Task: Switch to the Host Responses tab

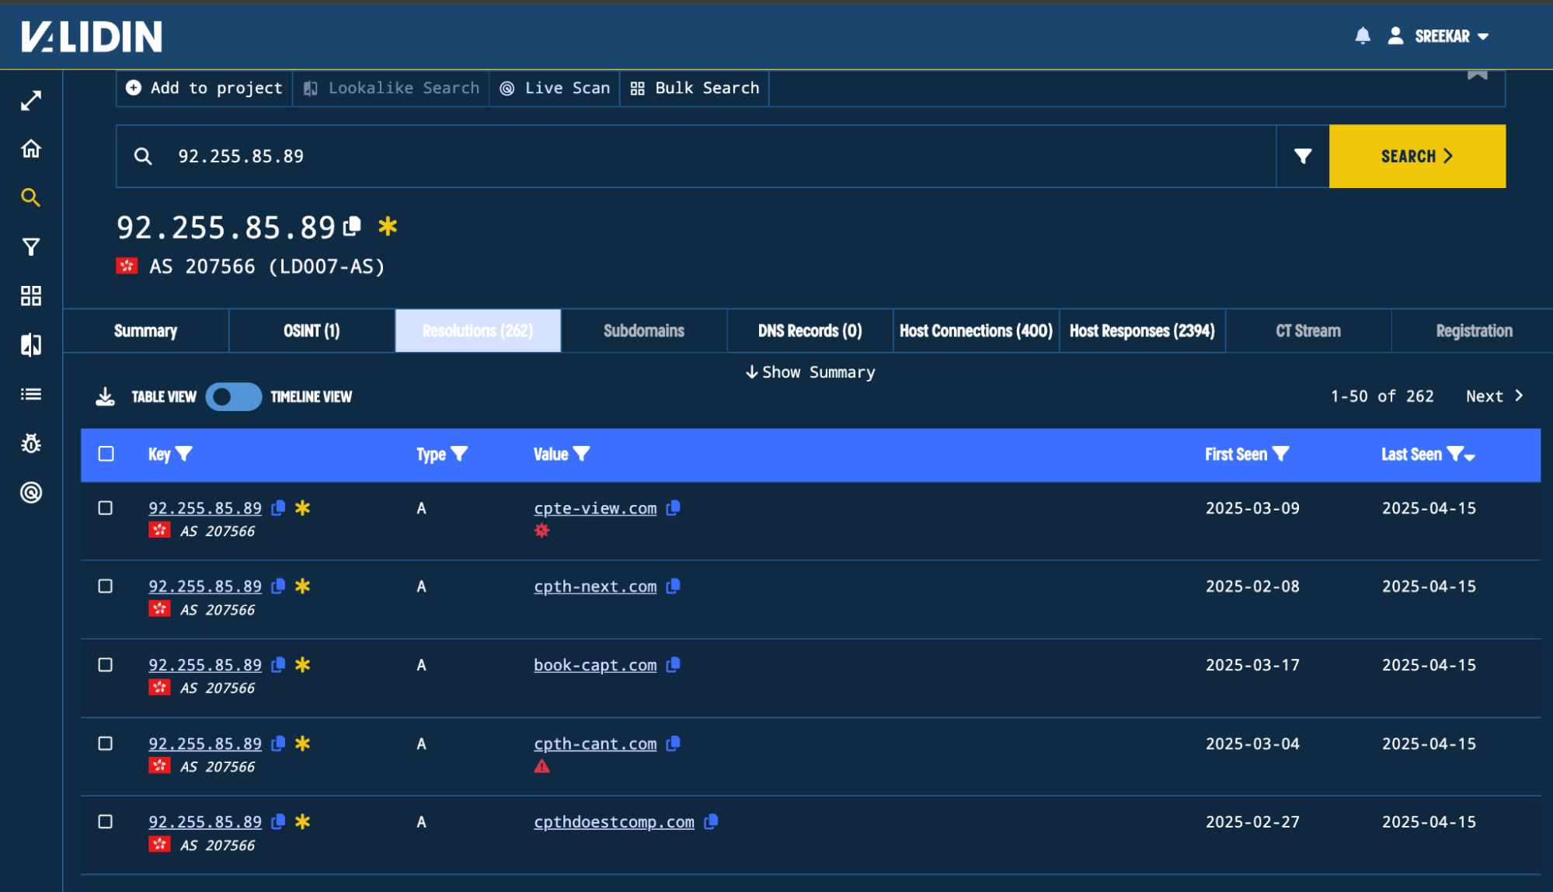Action: click(1142, 330)
